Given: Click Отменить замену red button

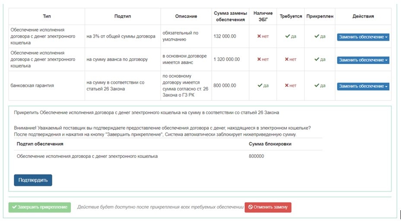Looking at the screenshot, I should point(268,207).
